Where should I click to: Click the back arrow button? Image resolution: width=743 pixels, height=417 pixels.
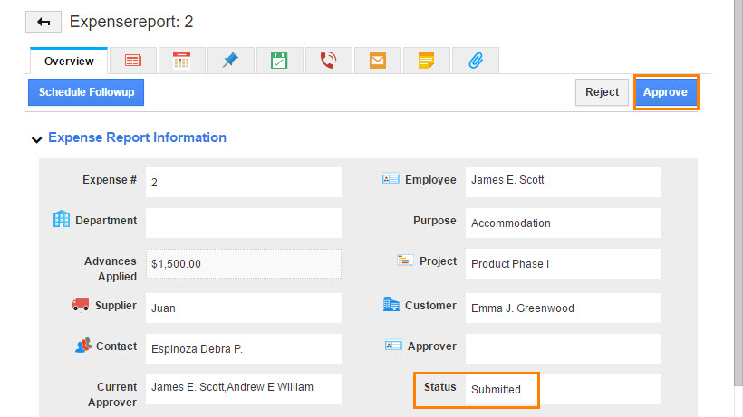tap(43, 22)
